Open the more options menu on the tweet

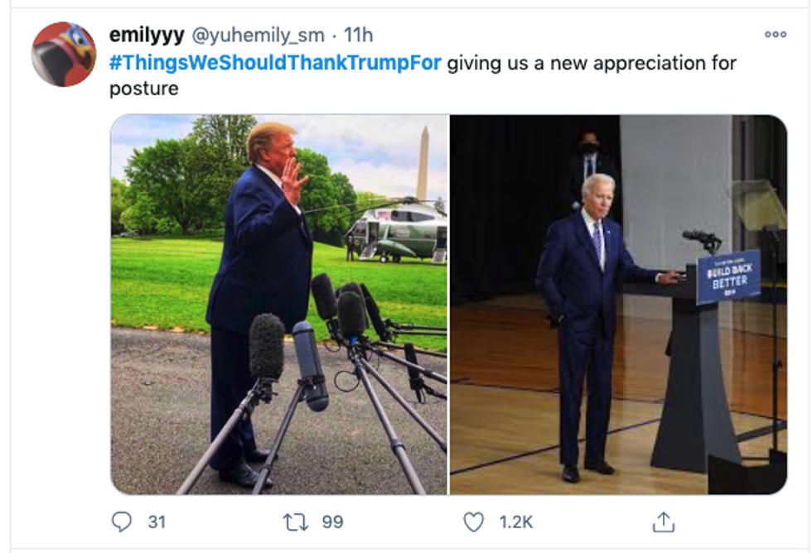coord(776,35)
